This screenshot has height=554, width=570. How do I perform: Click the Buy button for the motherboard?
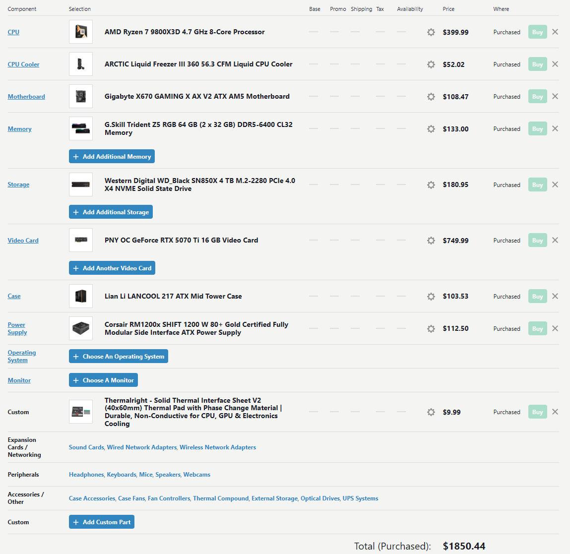537,97
